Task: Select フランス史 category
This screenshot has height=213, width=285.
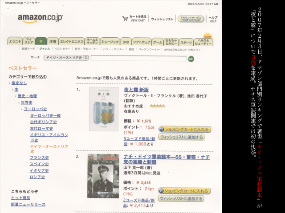Action: point(39,158)
